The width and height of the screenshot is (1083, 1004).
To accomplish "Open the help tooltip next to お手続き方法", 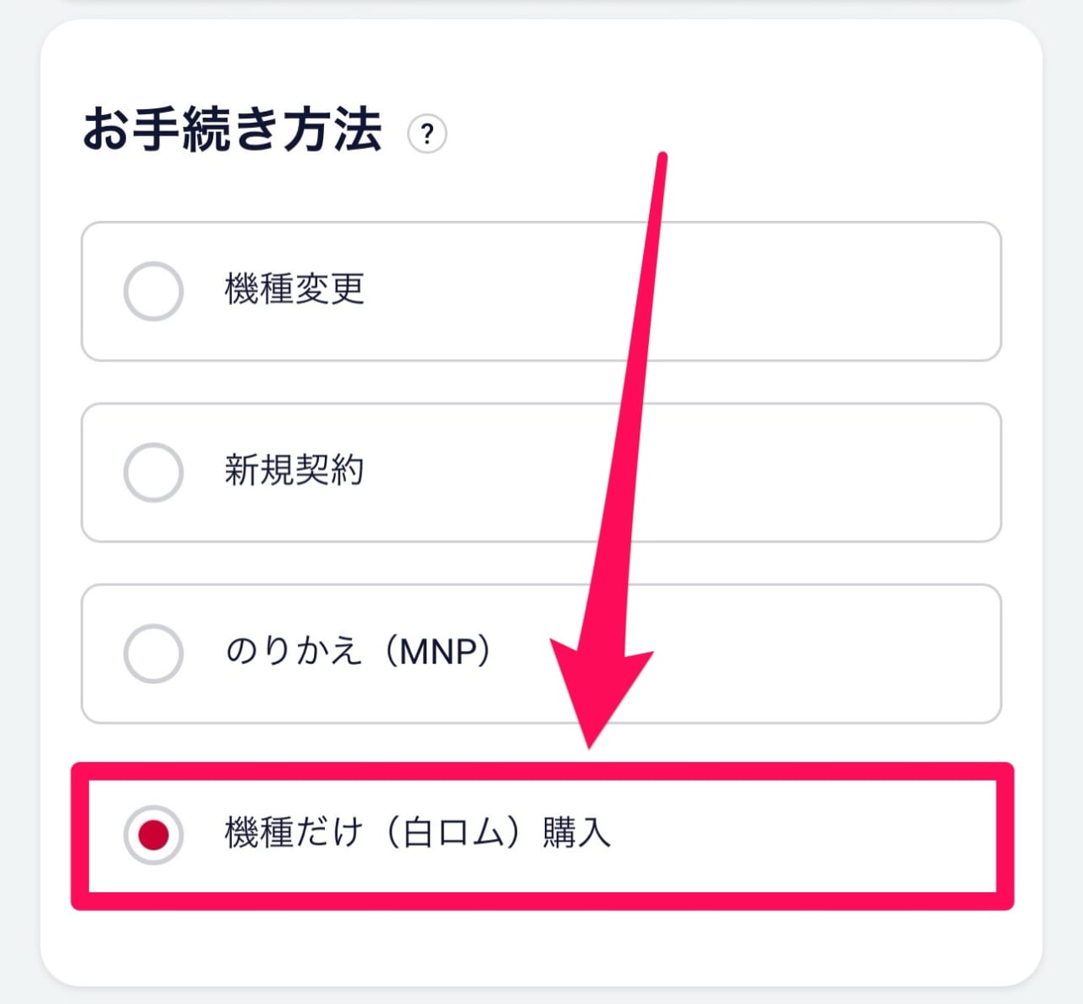I will point(427,134).
